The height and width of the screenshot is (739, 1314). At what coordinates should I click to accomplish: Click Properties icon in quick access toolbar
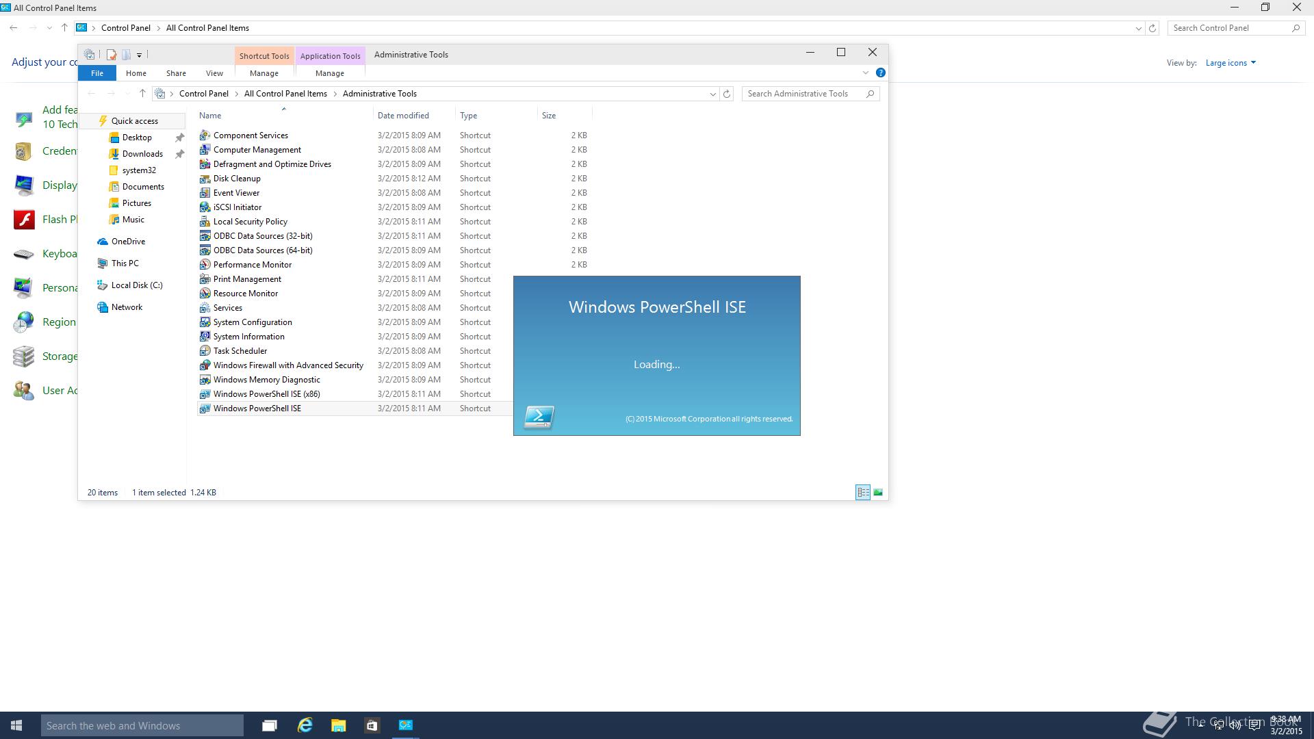tap(111, 55)
